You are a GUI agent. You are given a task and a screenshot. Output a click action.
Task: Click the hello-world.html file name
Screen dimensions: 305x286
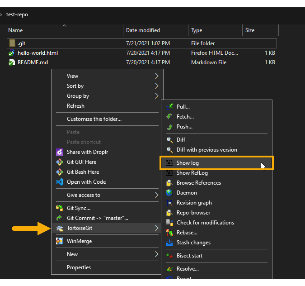coord(38,53)
